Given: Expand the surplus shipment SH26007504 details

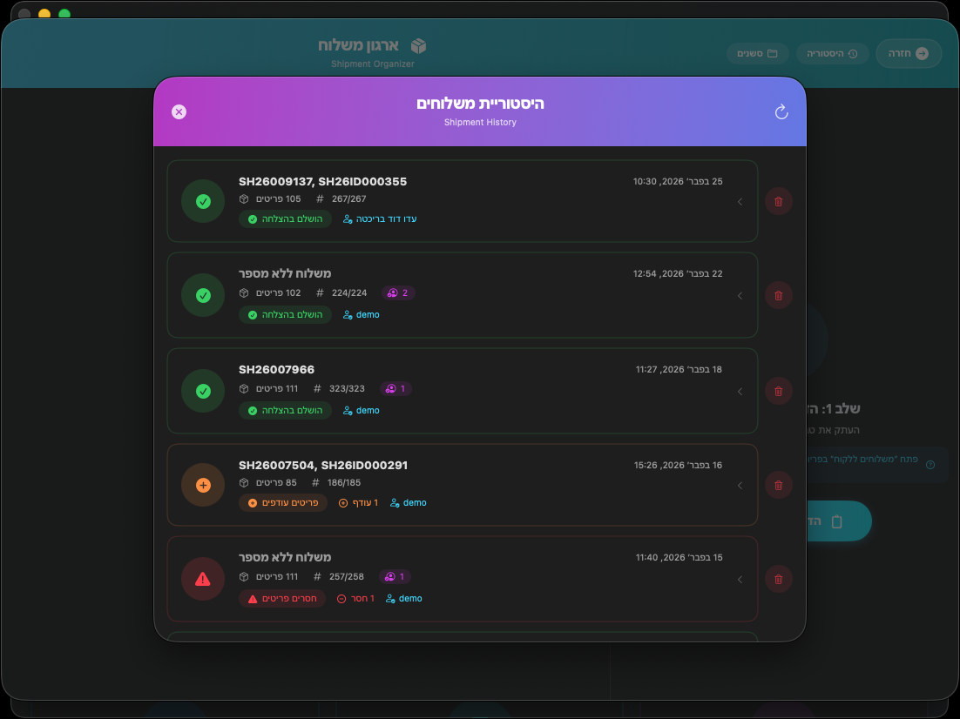Looking at the screenshot, I should pos(740,485).
